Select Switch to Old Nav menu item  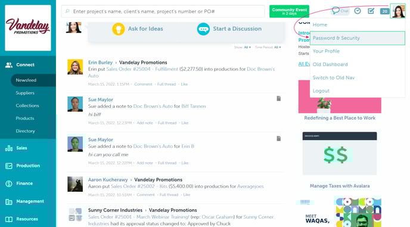333,77
